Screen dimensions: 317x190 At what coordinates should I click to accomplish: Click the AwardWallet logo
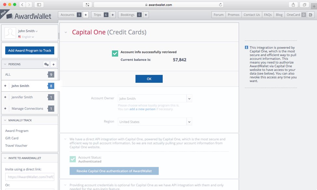pyautogui.click(x=29, y=16)
